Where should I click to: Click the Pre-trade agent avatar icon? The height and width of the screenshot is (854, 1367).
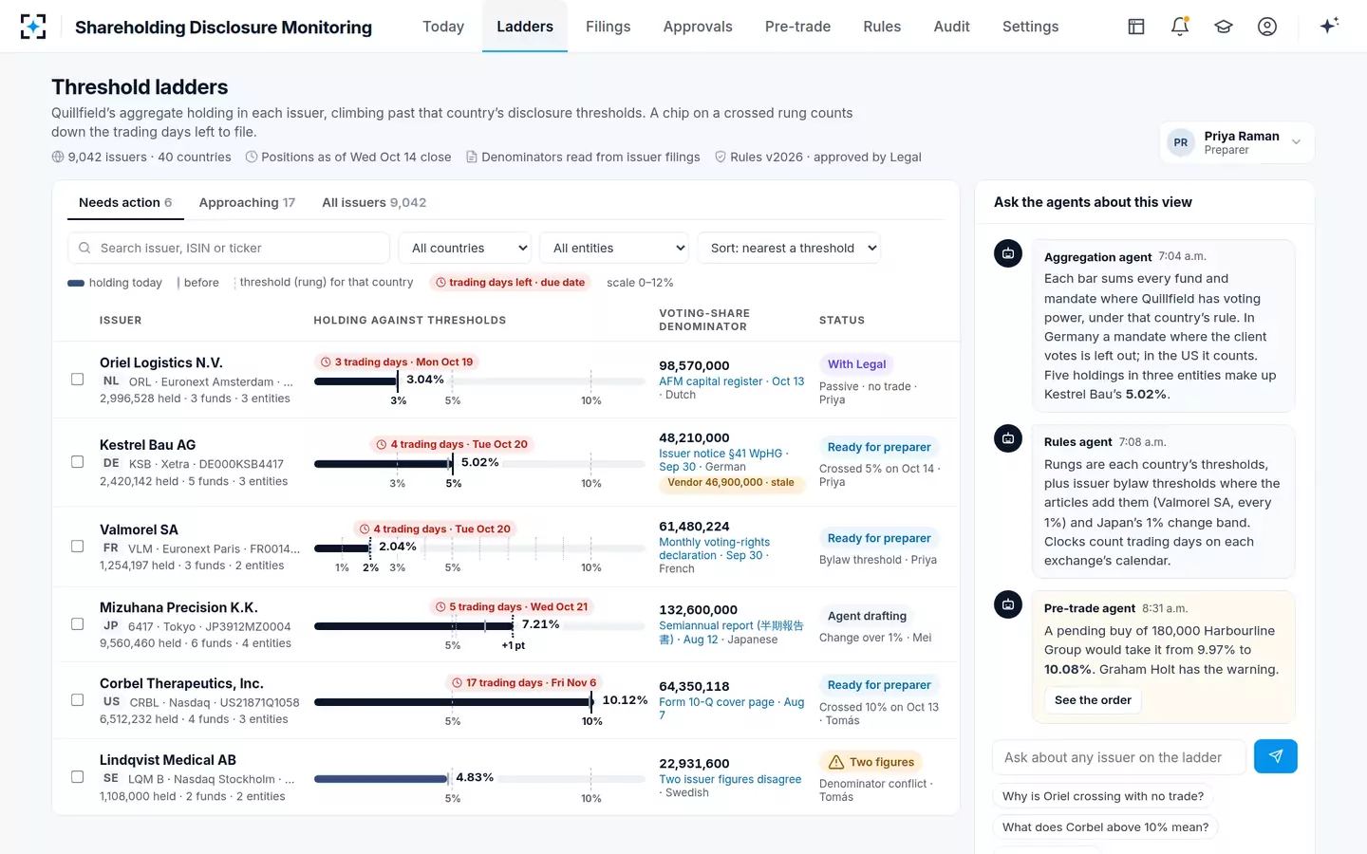click(1008, 604)
